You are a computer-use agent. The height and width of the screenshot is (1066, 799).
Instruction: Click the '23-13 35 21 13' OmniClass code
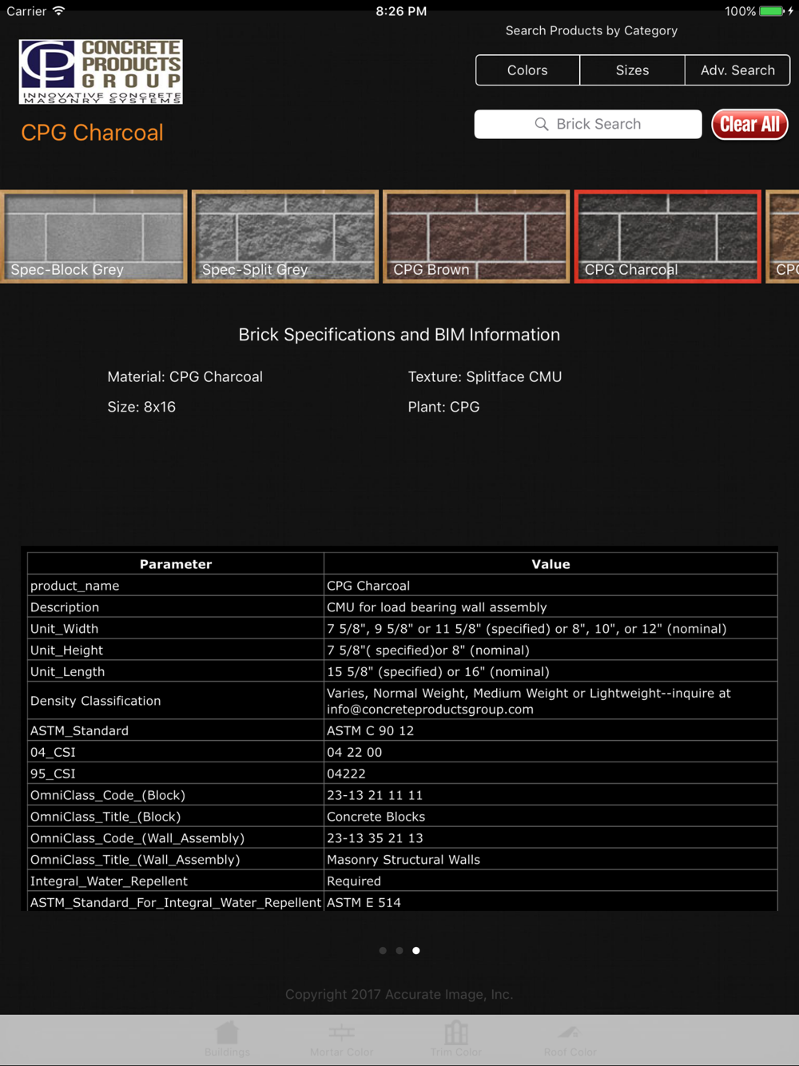coord(375,838)
